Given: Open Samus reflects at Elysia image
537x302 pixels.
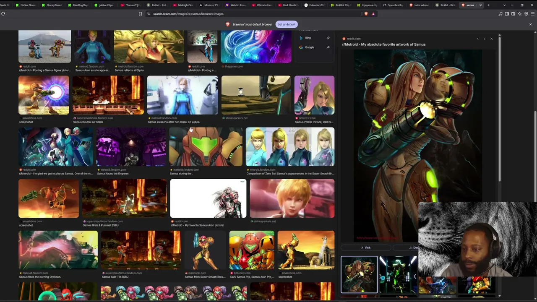Looking at the screenshot, I should point(149,47).
